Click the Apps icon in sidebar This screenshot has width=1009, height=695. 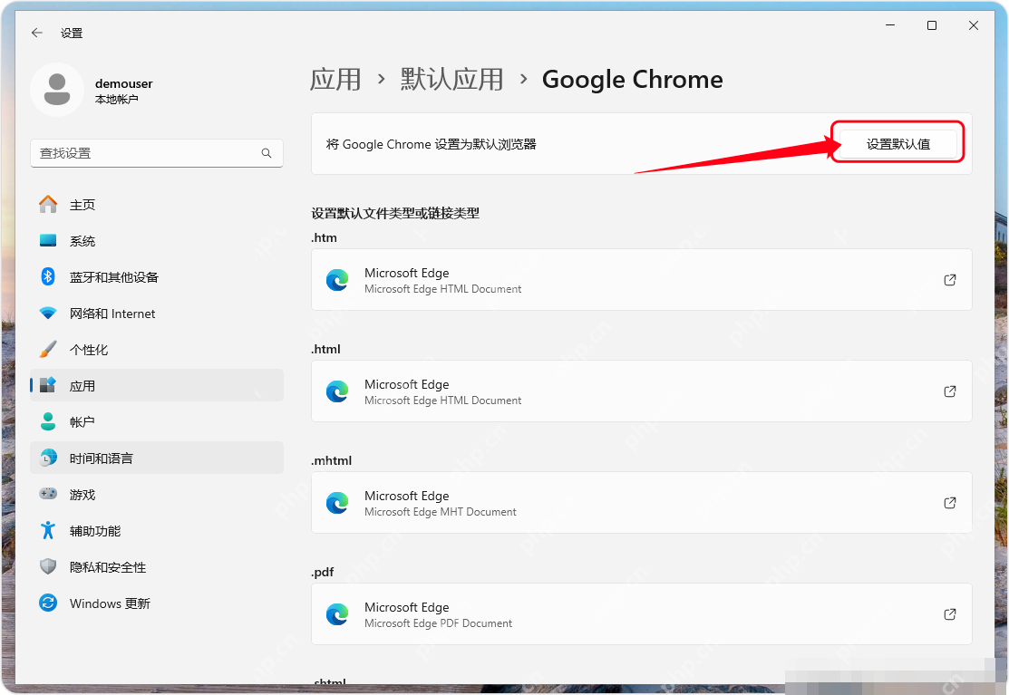point(48,385)
